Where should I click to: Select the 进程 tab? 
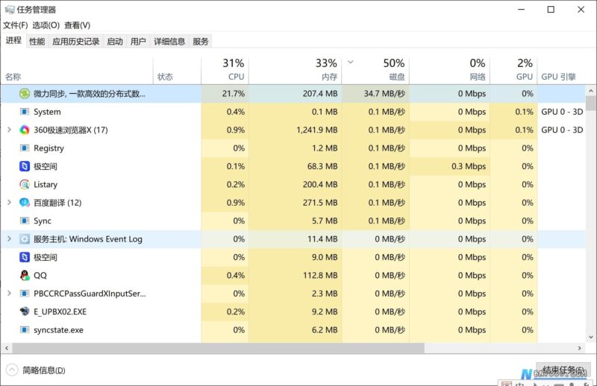coord(13,41)
